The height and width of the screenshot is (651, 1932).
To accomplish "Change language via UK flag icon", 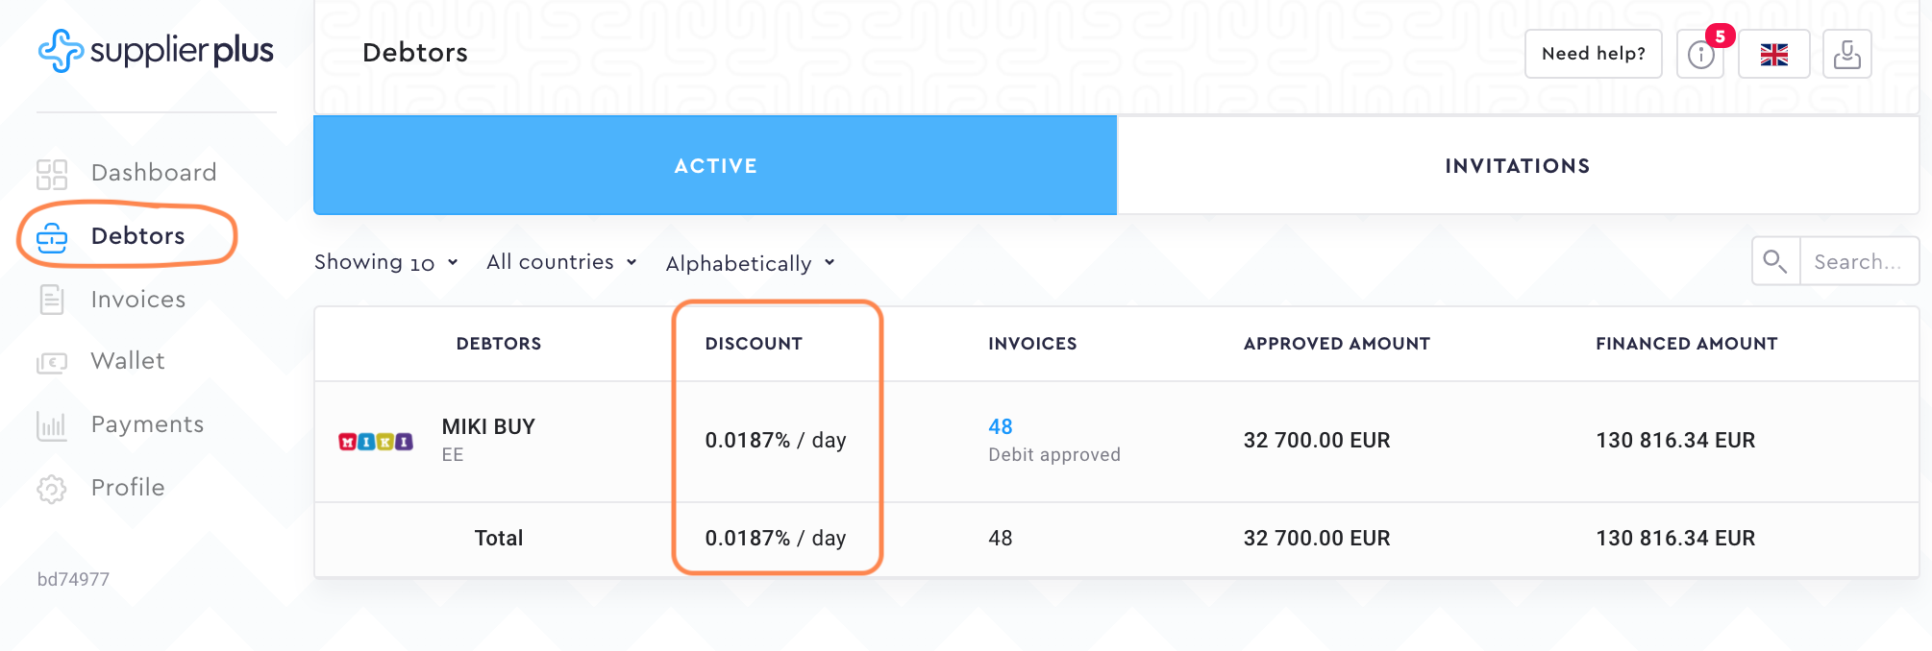I will [x=1773, y=54].
